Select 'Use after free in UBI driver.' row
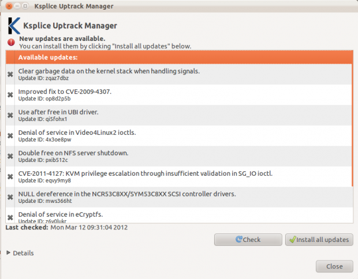The image size is (358, 279). [x=179, y=115]
